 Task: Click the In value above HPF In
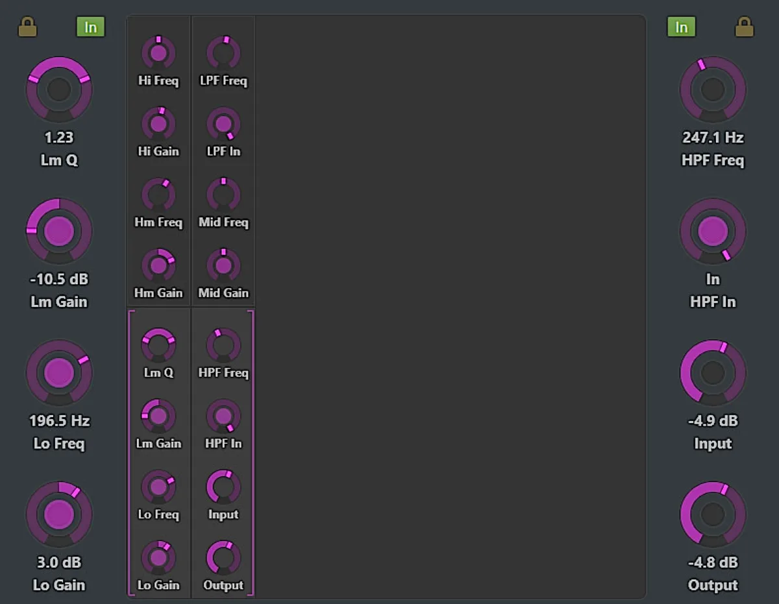713,279
